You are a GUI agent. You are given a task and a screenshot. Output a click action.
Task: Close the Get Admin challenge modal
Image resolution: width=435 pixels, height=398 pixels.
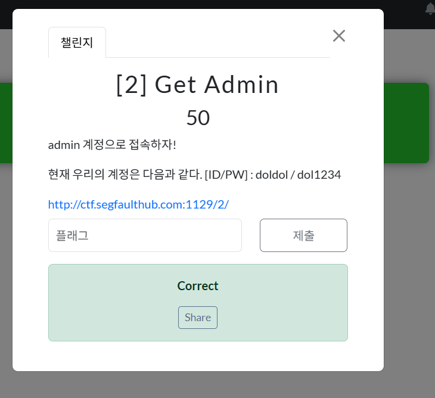point(338,36)
